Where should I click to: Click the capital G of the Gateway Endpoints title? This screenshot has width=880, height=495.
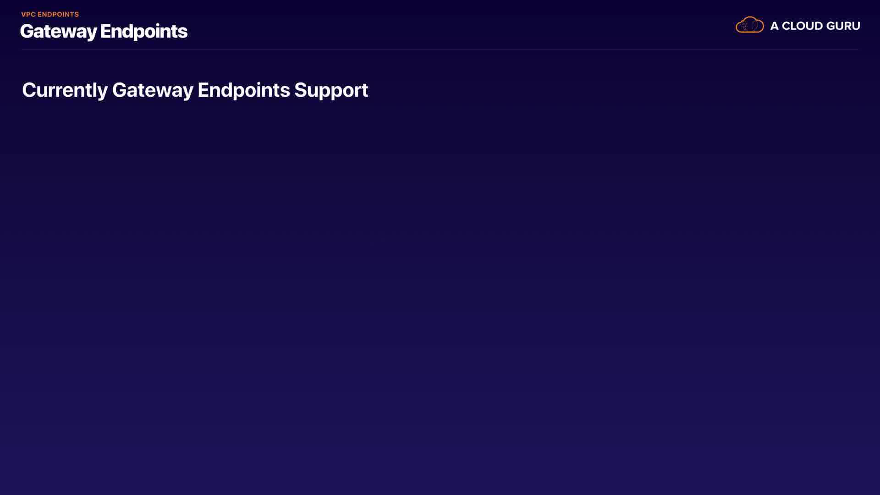tap(27, 31)
